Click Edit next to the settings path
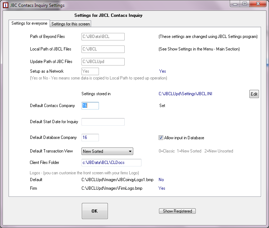269x228 pixels. pos(254,94)
